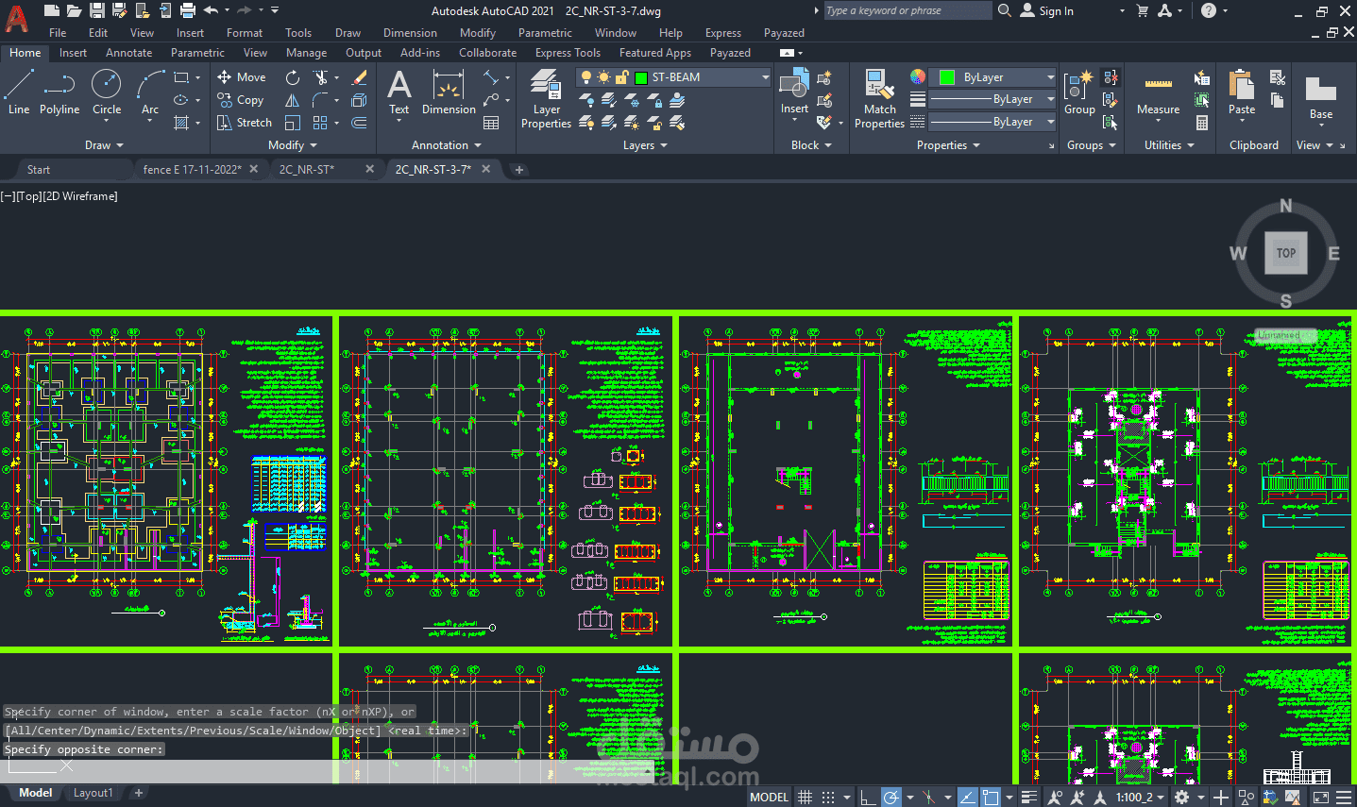Select the Line drawing tool

coord(18,92)
